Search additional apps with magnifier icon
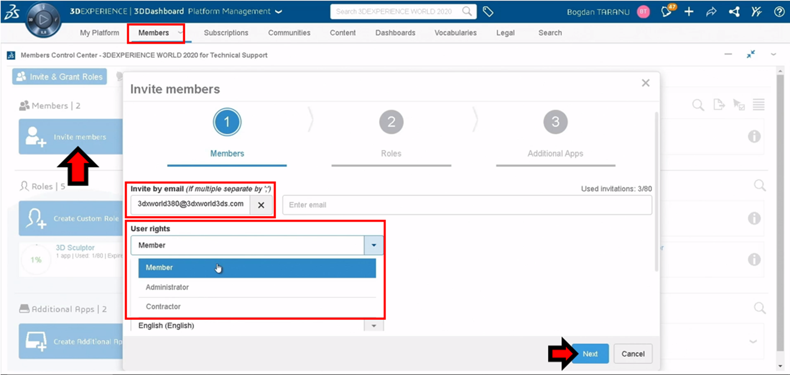 pyautogui.click(x=760, y=308)
